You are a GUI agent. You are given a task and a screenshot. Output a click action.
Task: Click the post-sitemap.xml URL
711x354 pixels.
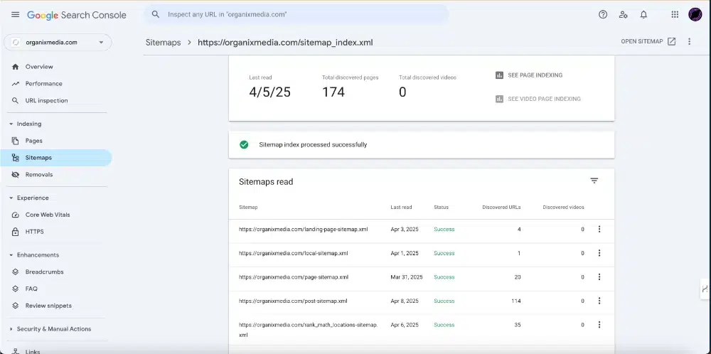coord(293,301)
